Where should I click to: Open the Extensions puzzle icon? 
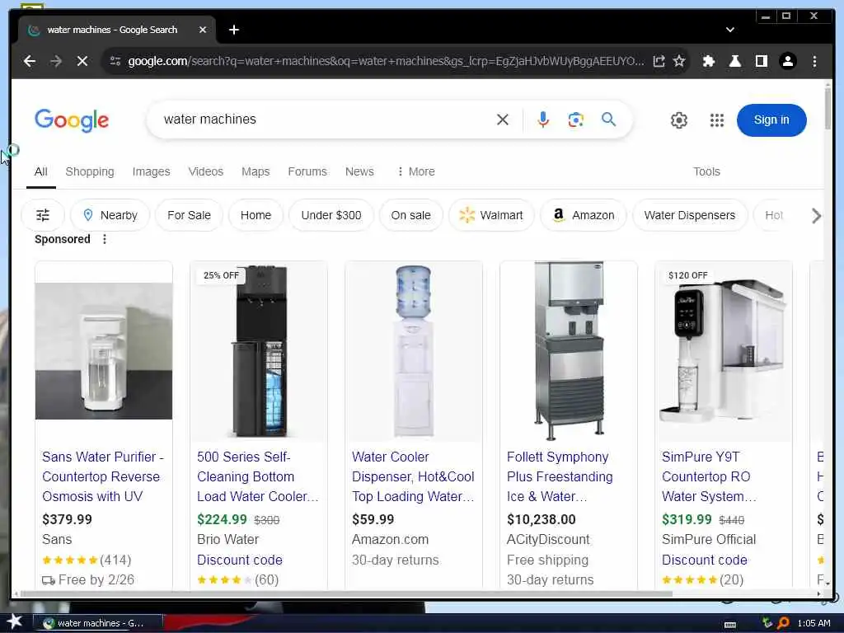point(708,61)
